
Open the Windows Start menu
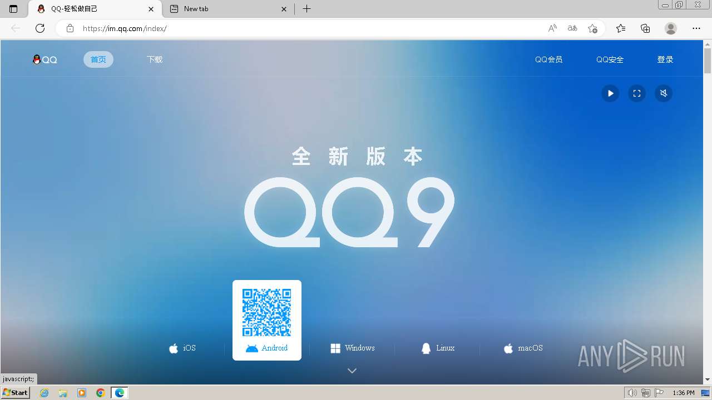click(16, 393)
